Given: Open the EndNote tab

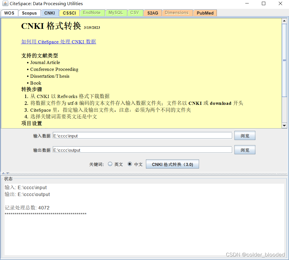Looking at the screenshot, I should (92, 13).
